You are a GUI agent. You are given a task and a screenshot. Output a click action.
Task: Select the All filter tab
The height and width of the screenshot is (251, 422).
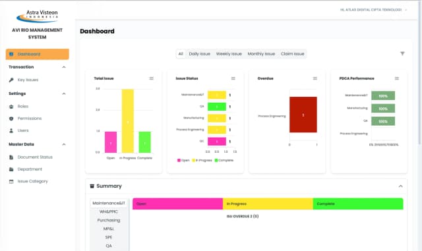(181, 54)
